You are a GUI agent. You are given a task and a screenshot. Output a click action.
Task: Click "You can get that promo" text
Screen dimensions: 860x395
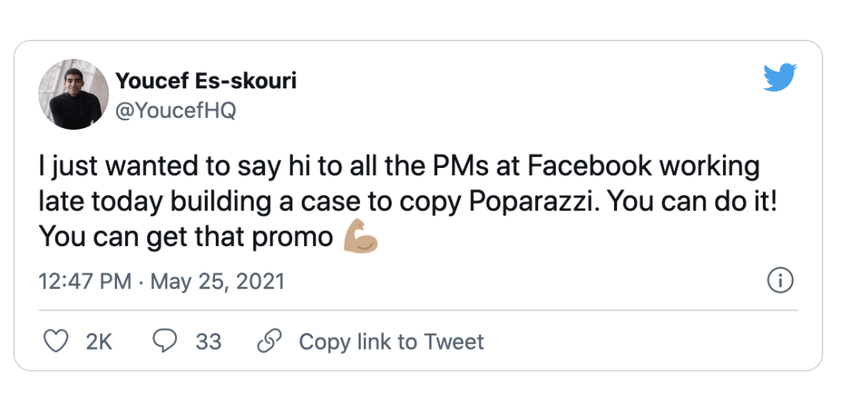(186, 237)
